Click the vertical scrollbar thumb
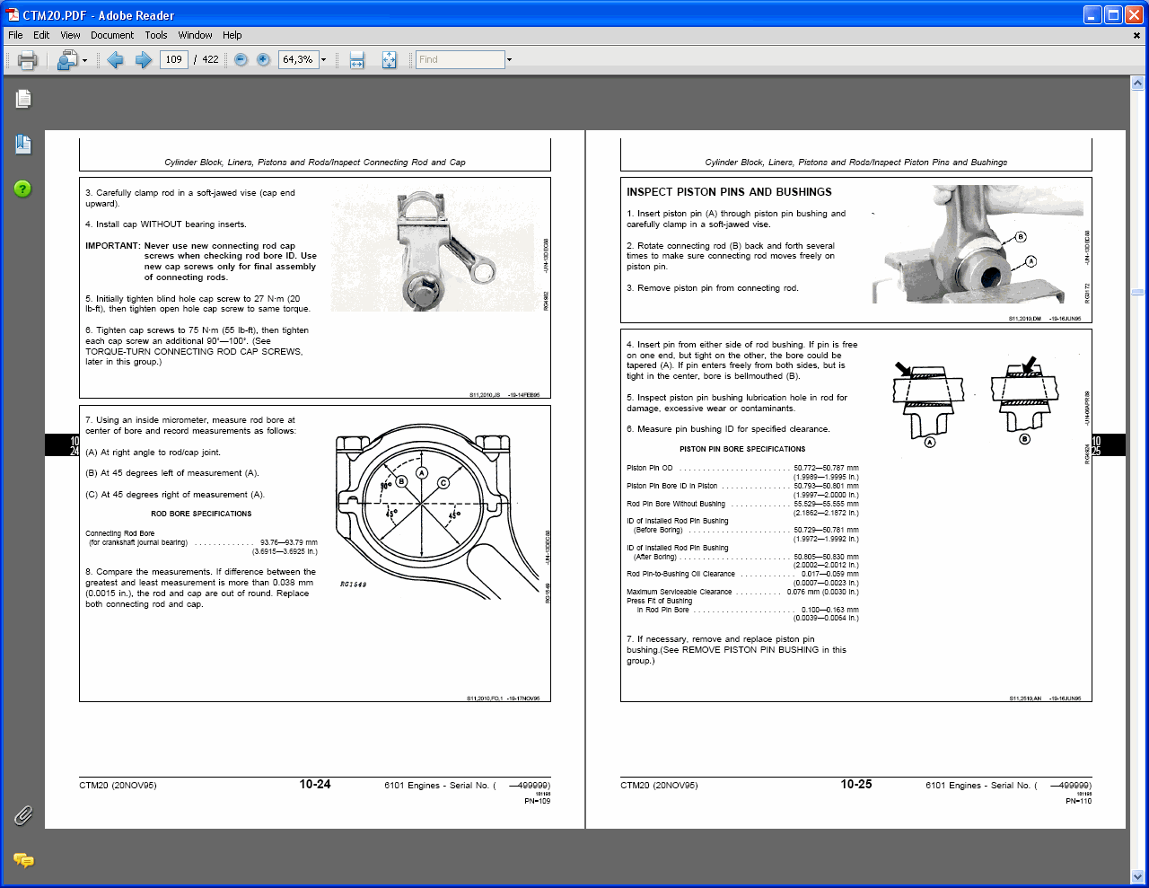 [1137, 293]
